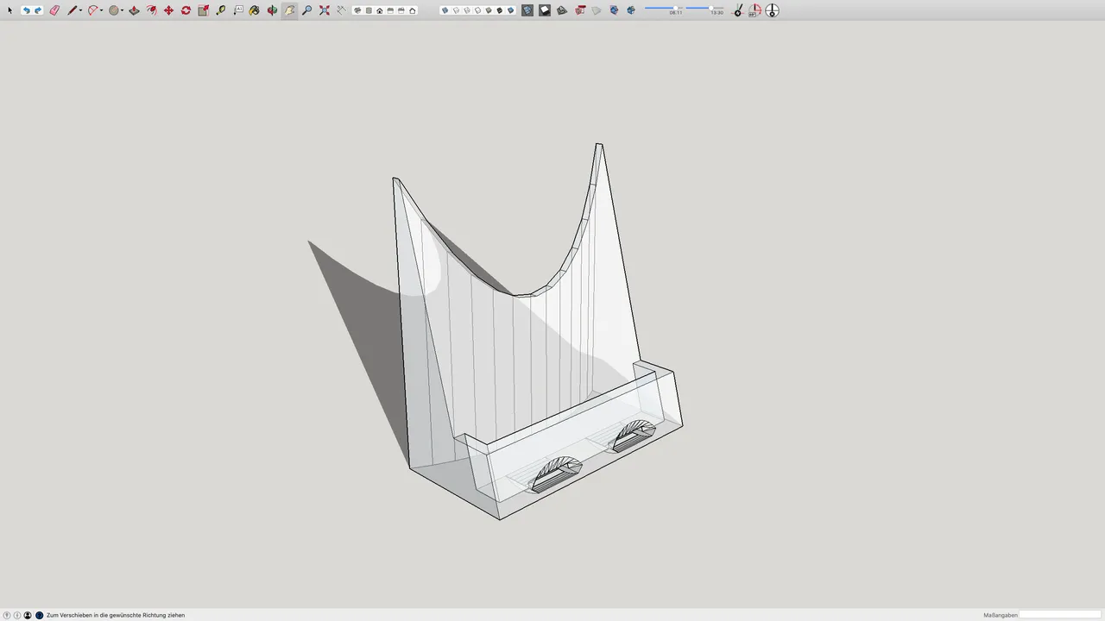
Task: Select the Offset tool
Action: tap(152, 10)
